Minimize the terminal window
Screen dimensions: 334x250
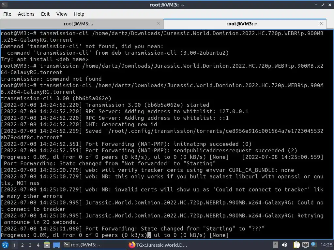(316, 5)
